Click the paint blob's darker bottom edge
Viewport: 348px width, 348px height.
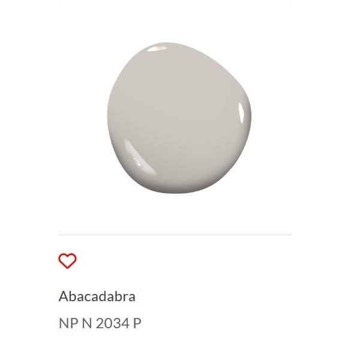pyautogui.click(x=178, y=190)
